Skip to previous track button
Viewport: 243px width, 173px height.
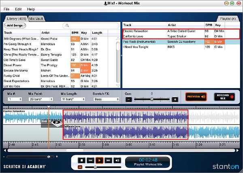[x=90, y=160]
